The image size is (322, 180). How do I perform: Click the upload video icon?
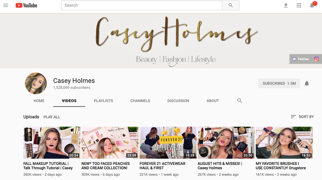[286, 5]
